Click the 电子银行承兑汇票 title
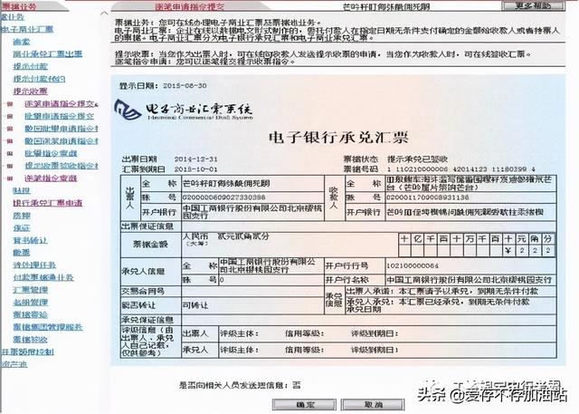The height and width of the screenshot is (414, 579). pyautogui.click(x=338, y=138)
